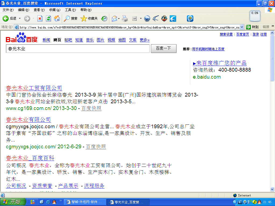Open the address bar URL dropdown
Screen dimensions: 275x206
[x=242, y=27]
